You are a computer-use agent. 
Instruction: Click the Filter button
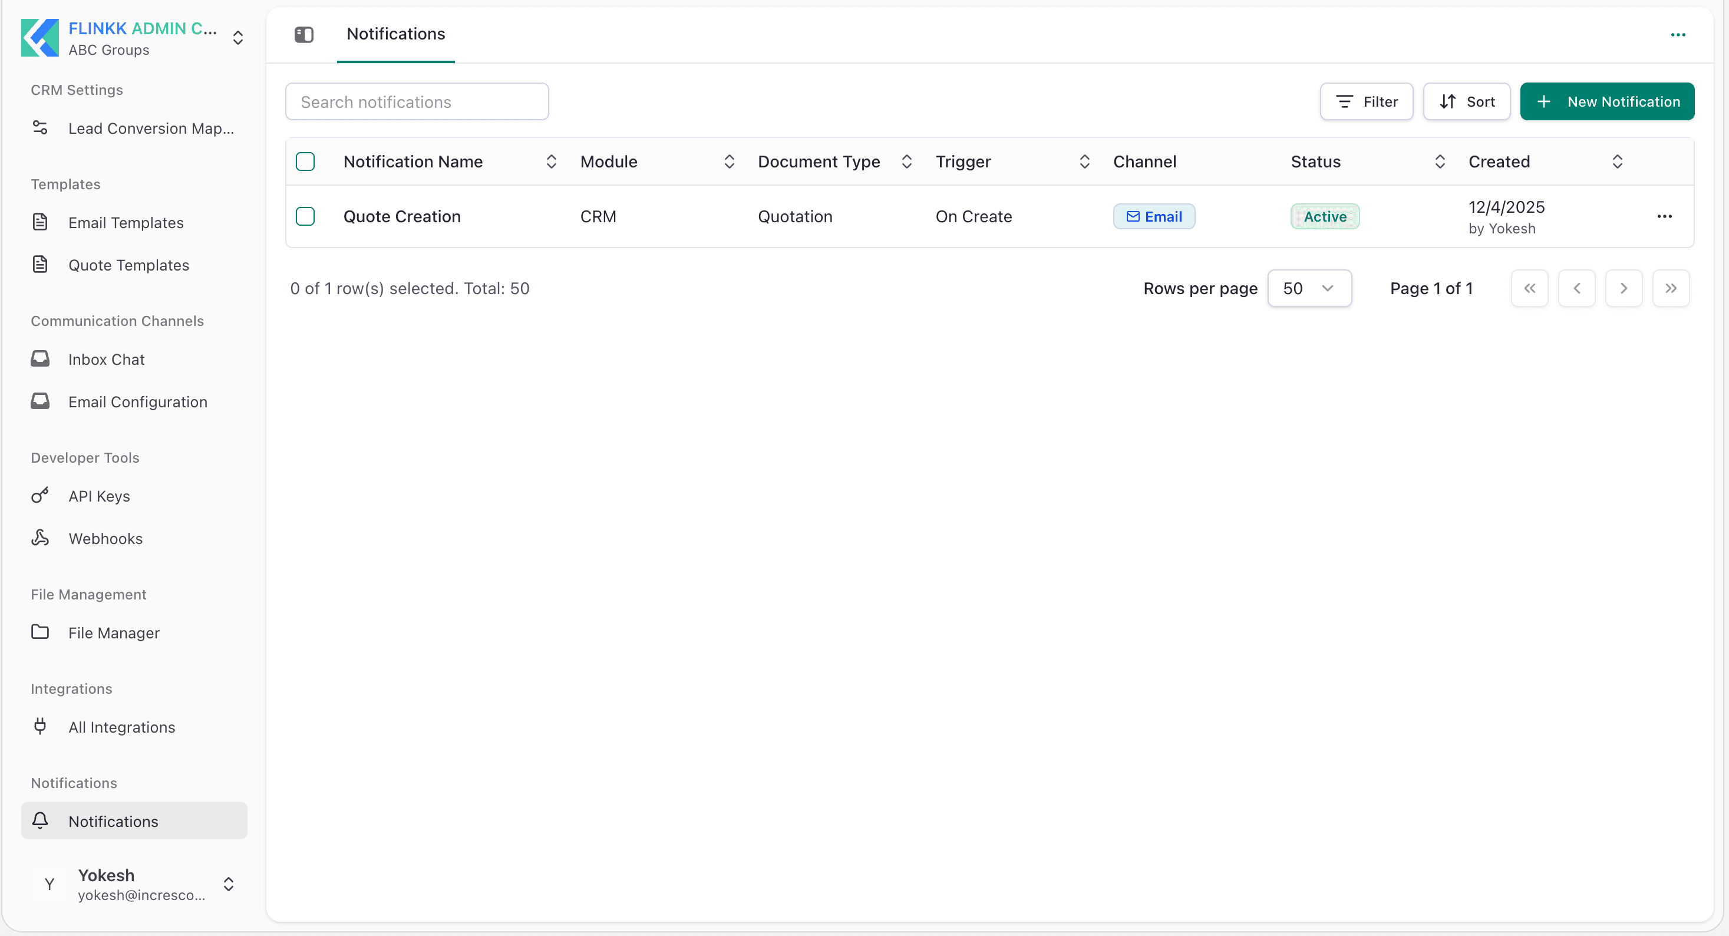click(1366, 101)
